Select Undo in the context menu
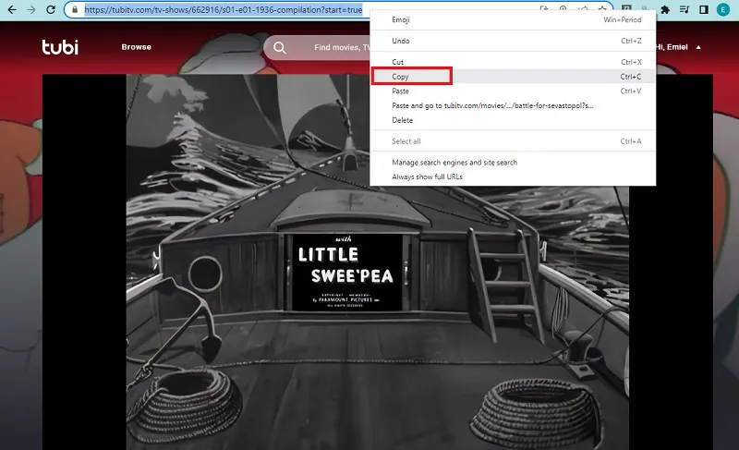This screenshot has width=739, height=450. pos(513,41)
